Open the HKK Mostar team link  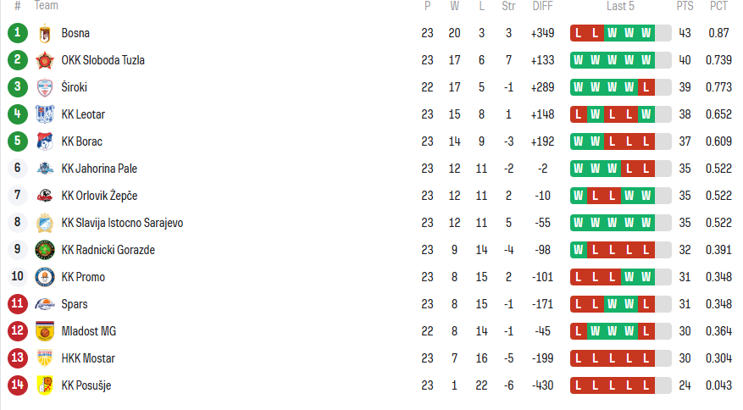(88, 358)
